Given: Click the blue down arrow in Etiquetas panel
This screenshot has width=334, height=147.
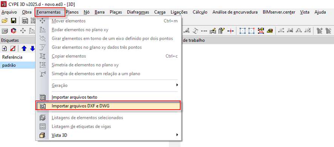Looking at the screenshot, I should pyautogui.click(x=32, y=49).
